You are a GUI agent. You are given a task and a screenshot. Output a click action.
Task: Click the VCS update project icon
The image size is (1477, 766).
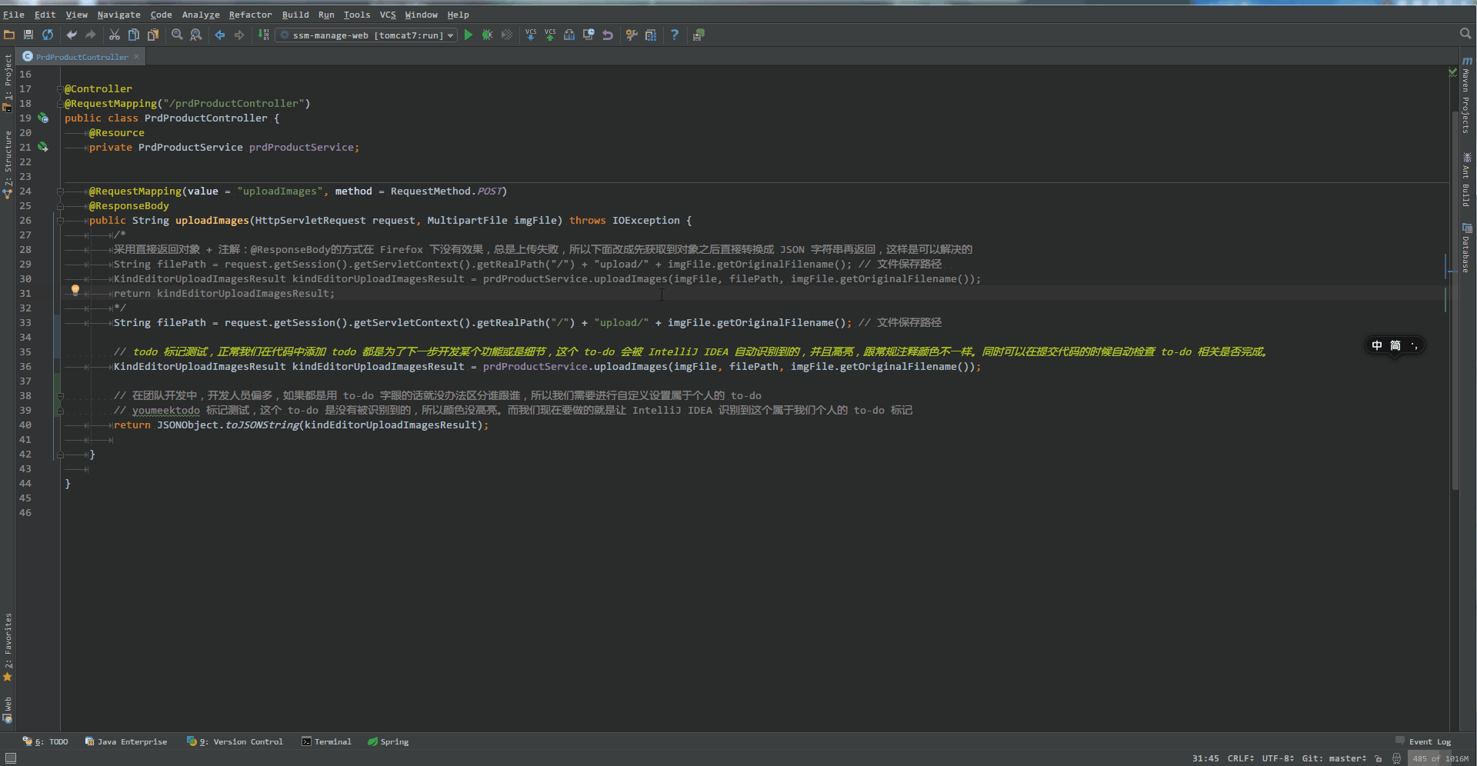coord(531,35)
